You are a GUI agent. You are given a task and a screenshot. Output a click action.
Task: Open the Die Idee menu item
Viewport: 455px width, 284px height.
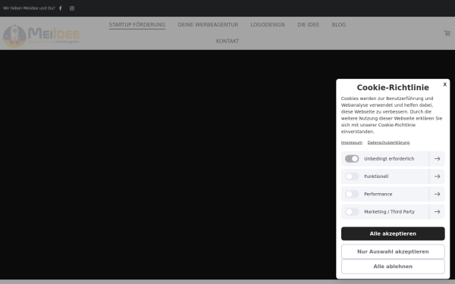coord(308,25)
